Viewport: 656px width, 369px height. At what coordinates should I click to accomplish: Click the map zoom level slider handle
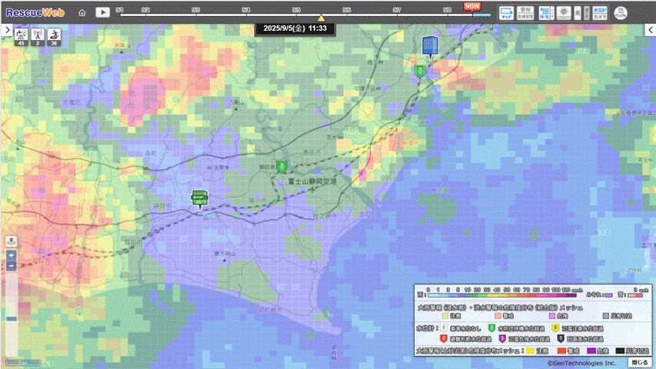coord(11,318)
